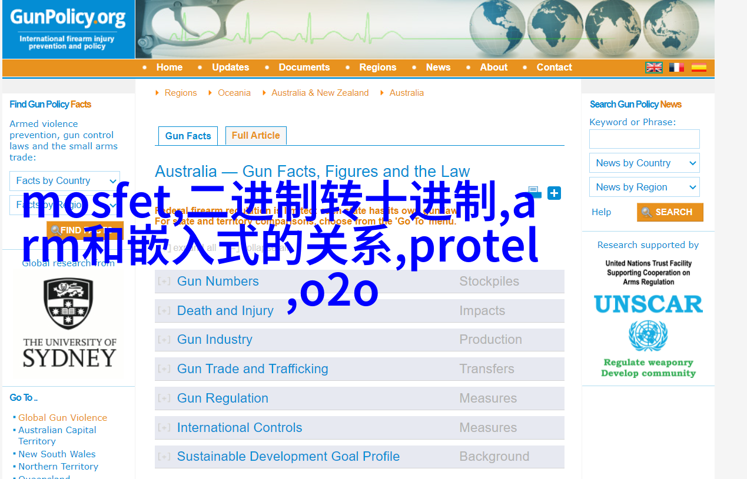The width and height of the screenshot is (747, 479).
Task: Click the Search Gun Policy News heading
Action: point(636,105)
